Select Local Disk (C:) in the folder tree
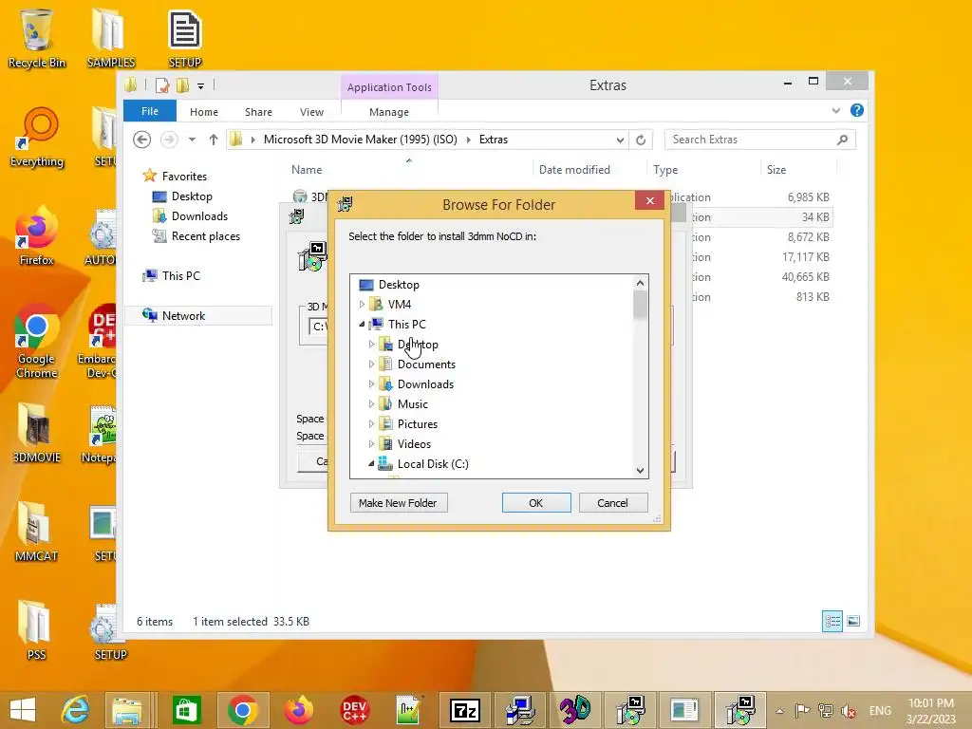972x729 pixels. pyautogui.click(x=433, y=463)
